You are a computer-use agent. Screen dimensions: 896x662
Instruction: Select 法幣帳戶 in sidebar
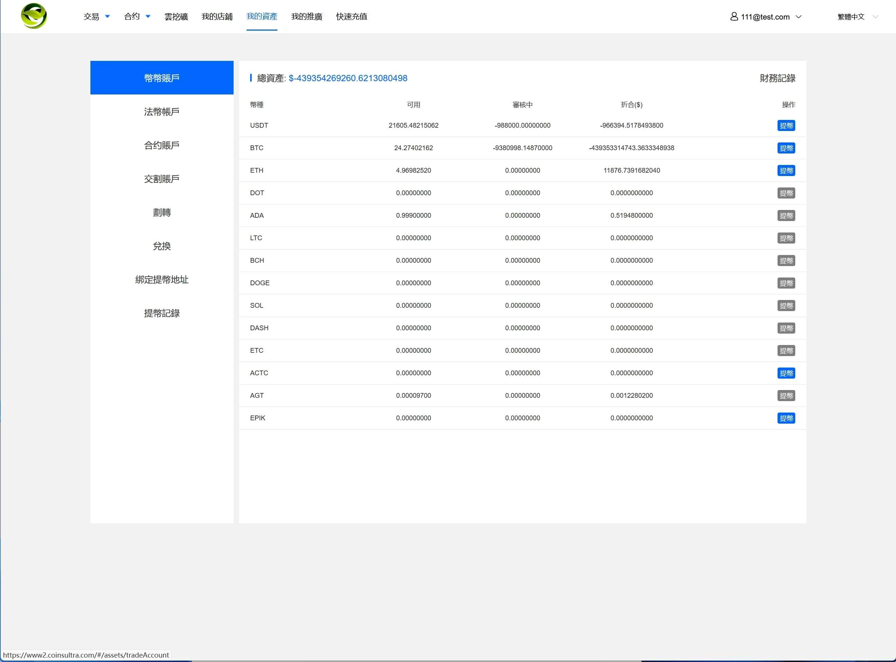pos(162,112)
